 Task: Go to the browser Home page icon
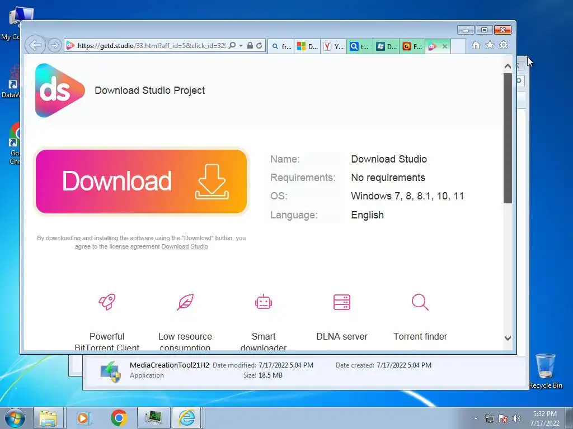tap(476, 45)
